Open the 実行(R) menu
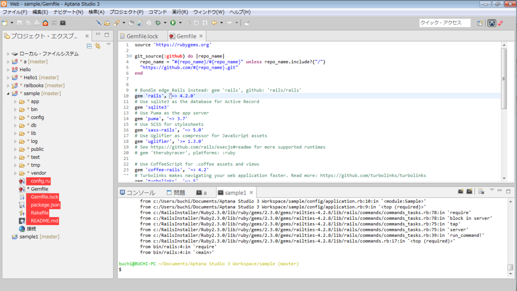517x291 pixels. 180,12
